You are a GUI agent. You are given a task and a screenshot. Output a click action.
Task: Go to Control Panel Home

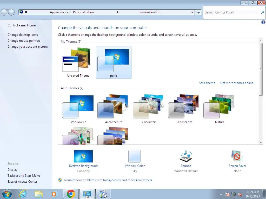[x=22, y=25]
